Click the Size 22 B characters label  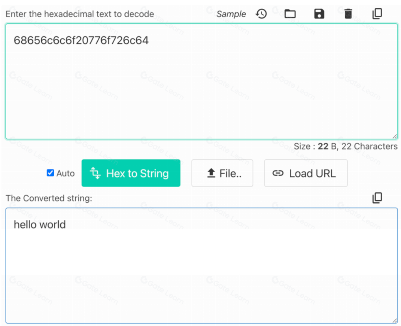[x=345, y=146]
